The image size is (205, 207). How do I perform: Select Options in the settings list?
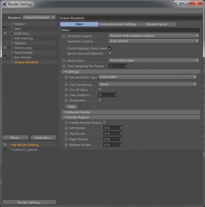20,43
